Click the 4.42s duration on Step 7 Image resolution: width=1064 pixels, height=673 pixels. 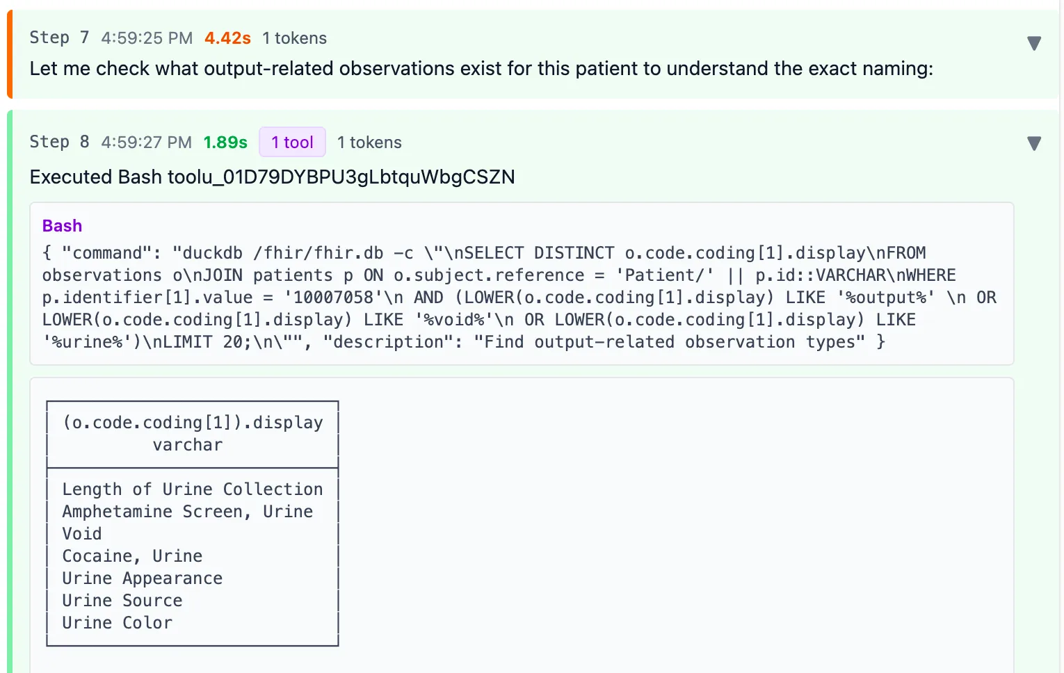coord(227,38)
